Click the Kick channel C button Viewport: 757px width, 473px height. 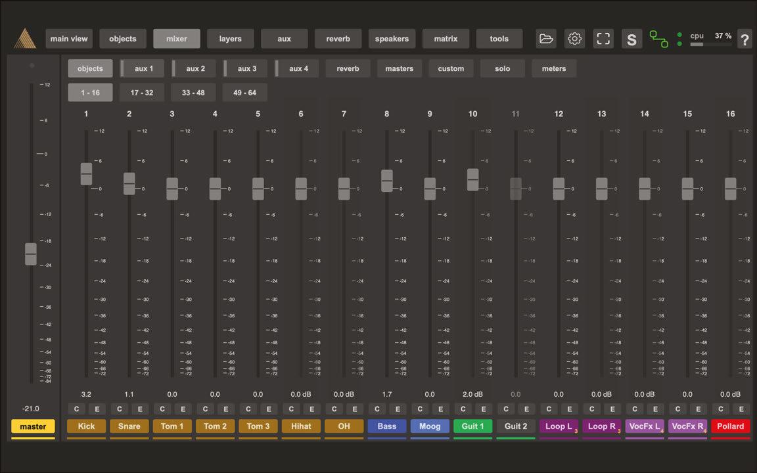(x=76, y=409)
